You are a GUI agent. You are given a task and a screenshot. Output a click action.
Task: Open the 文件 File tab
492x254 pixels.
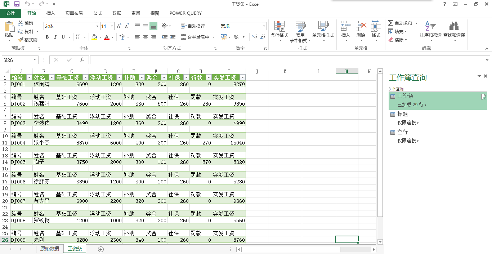click(11, 13)
